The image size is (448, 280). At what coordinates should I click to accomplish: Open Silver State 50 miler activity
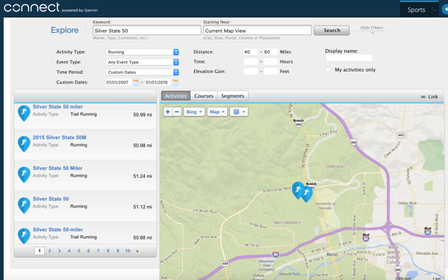[57, 107]
